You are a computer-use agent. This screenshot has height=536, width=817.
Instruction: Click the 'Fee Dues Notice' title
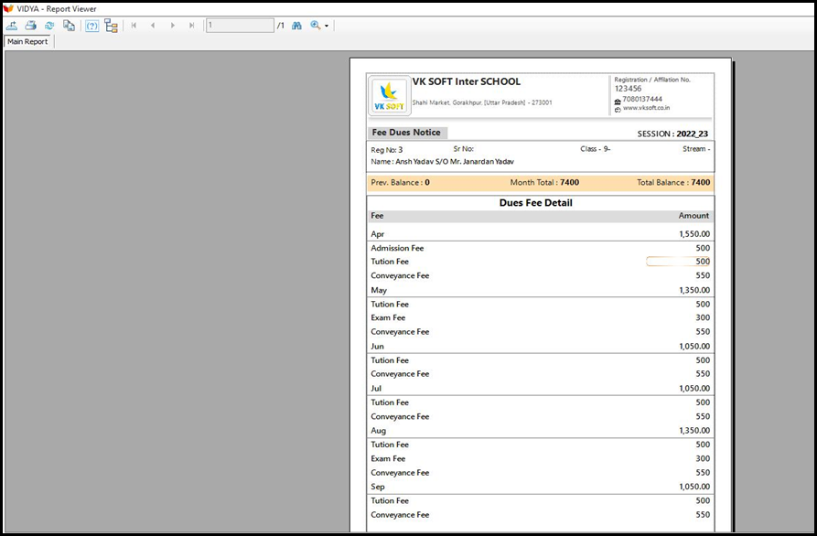click(x=406, y=133)
